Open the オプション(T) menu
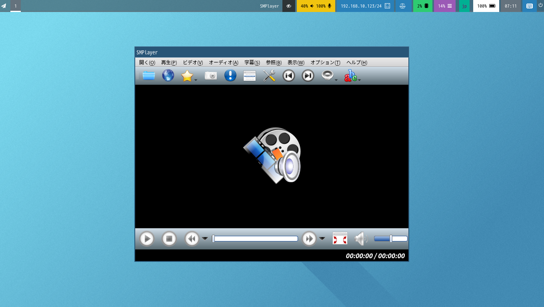The width and height of the screenshot is (544, 307). pyautogui.click(x=326, y=63)
